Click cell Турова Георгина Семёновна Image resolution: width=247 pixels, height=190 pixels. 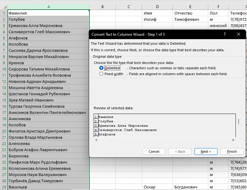click(48, 106)
